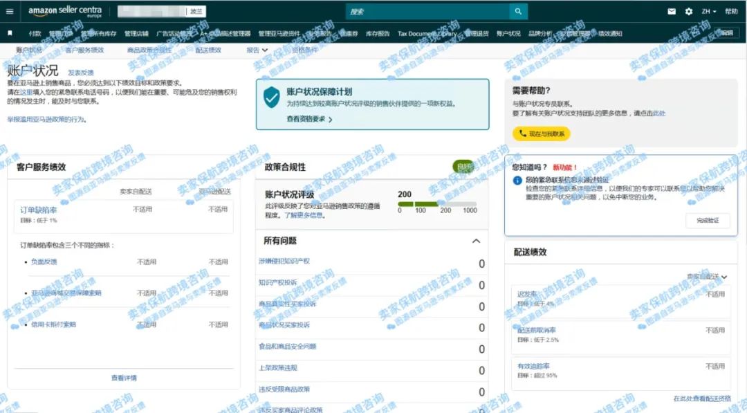Image resolution: width=747 pixels, height=413 pixels.
Task: Open the 迟发率 metric link
Action: [x=527, y=295]
